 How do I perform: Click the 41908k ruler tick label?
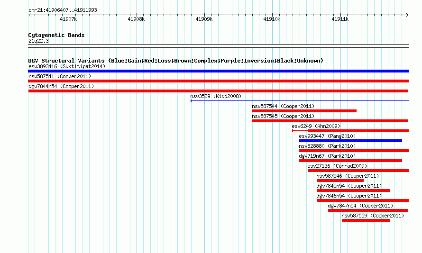coord(136,19)
